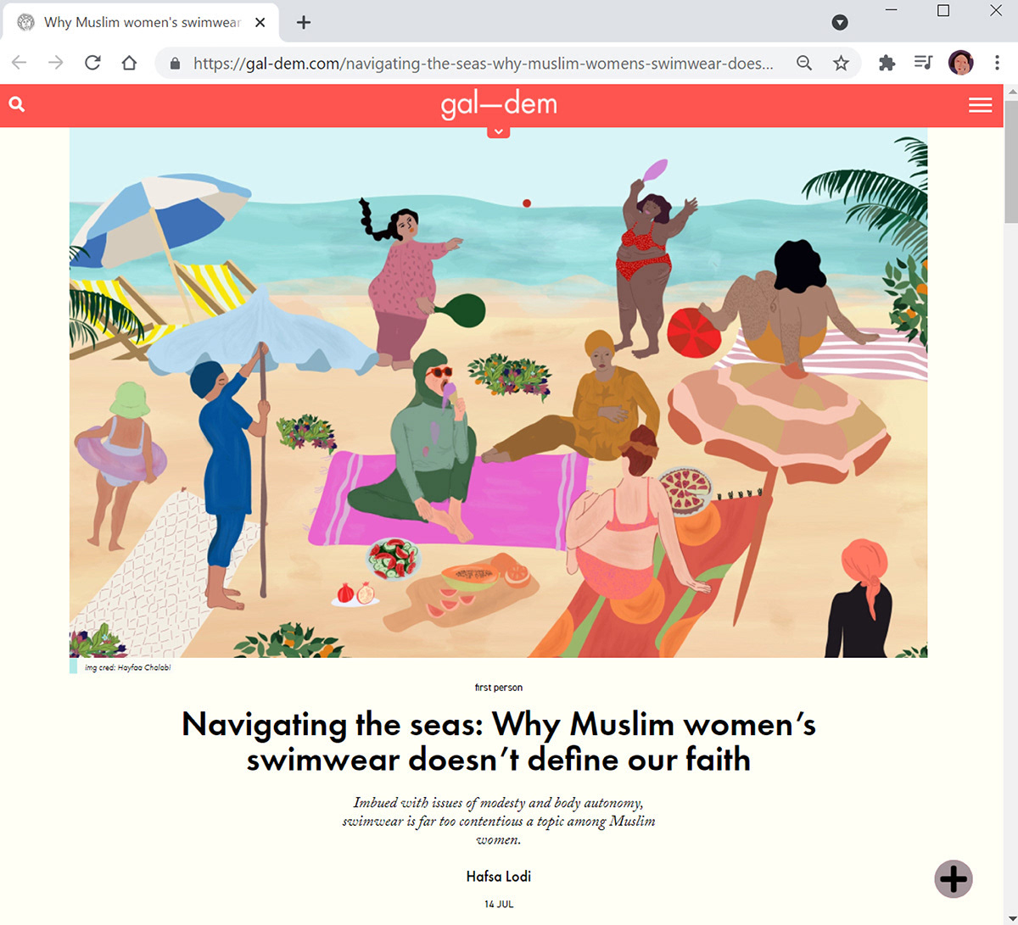1018x925 pixels.
Task: Click the black plus floating button
Action: coord(954,878)
